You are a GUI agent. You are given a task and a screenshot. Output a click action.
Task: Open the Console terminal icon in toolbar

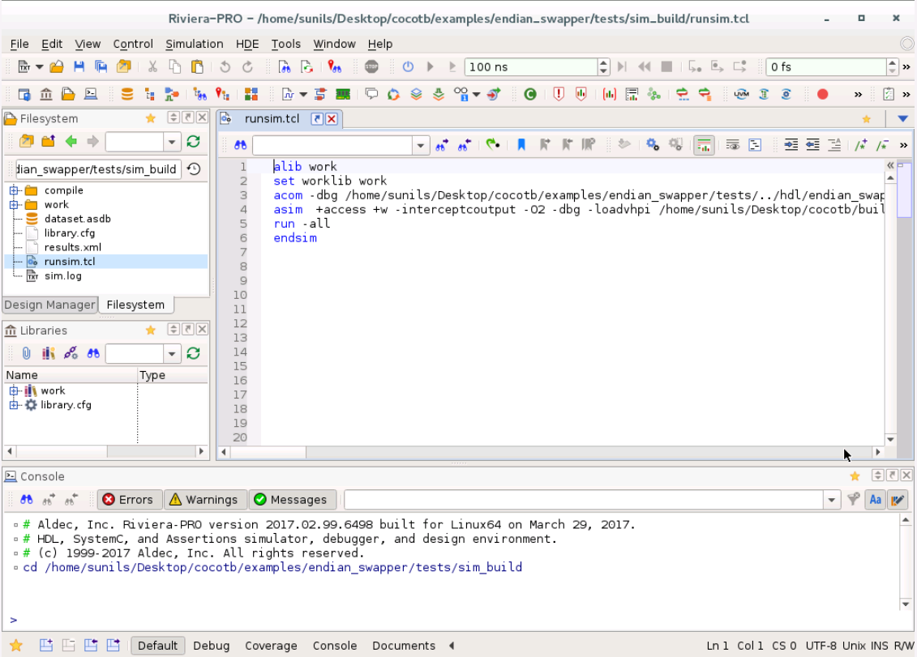pos(91,94)
